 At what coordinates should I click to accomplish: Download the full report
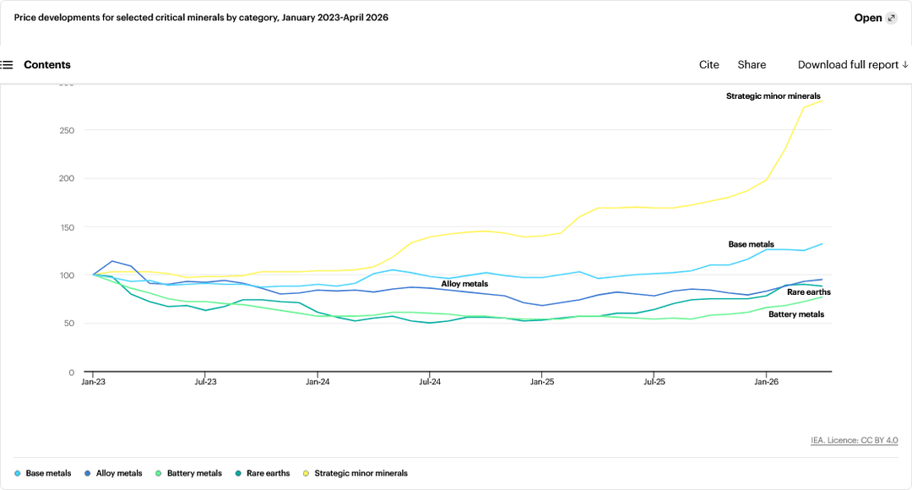click(x=853, y=64)
